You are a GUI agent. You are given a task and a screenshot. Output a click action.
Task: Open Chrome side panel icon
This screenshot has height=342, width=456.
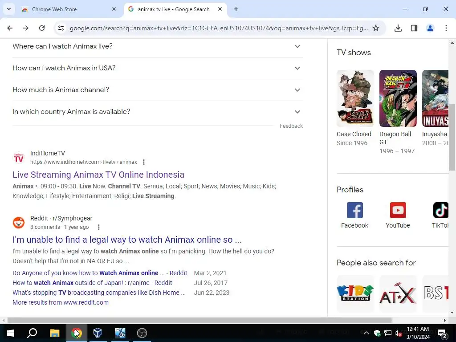click(x=414, y=28)
